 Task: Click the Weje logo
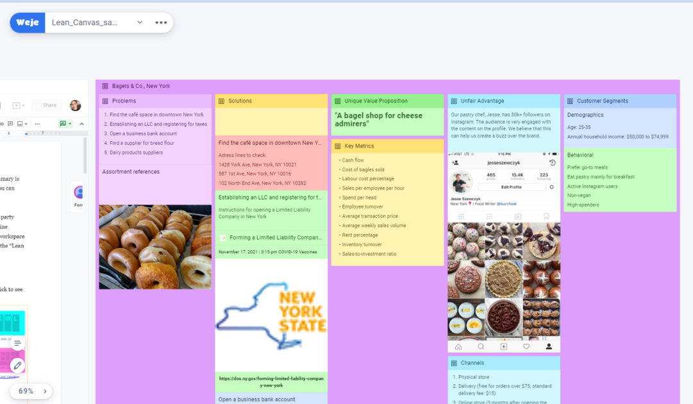point(27,22)
